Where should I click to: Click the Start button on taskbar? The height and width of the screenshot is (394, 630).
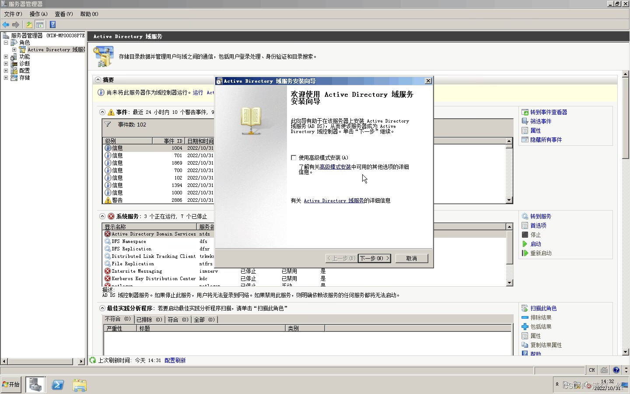click(11, 385)
